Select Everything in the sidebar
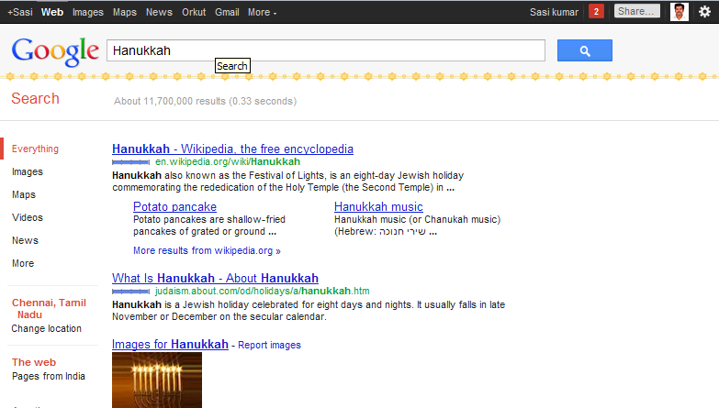 pos(35,149)
